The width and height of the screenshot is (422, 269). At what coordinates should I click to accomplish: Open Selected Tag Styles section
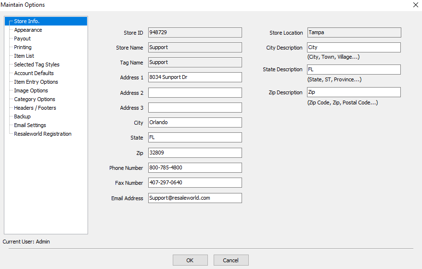point(37,64)
